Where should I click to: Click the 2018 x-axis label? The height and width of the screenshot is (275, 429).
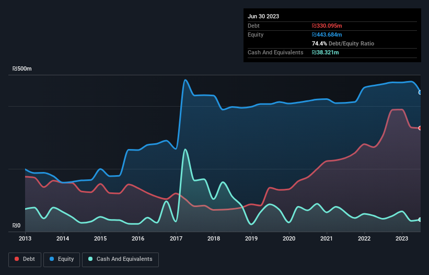[214, 238]
